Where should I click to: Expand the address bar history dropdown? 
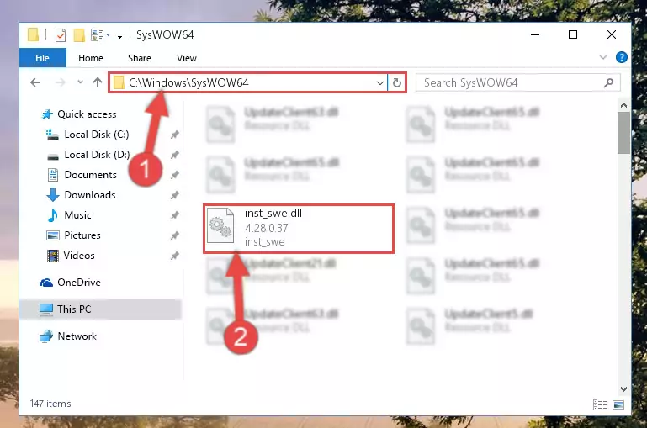380,83
